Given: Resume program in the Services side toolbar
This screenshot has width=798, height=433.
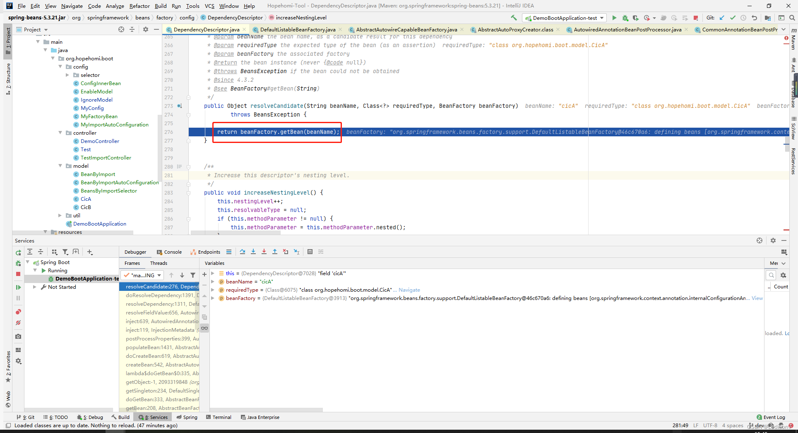Looking at the screenshot, I should [18, 287].
